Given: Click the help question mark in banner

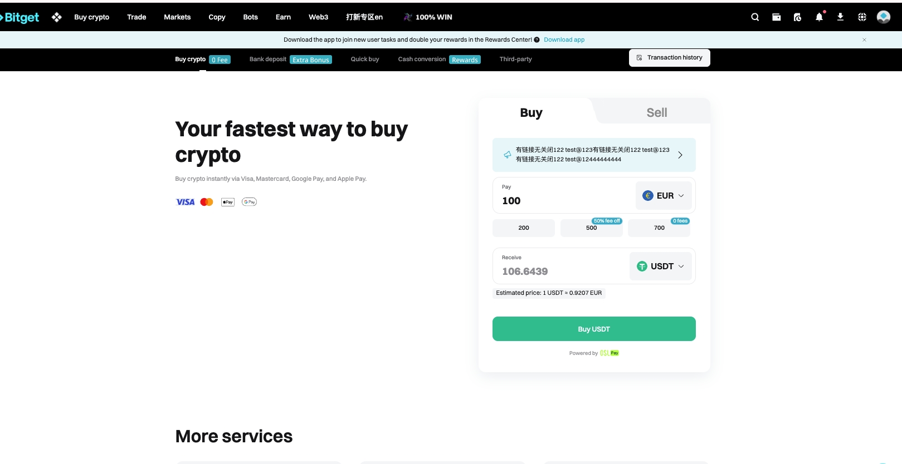Looking at the screenshot, I should (x=537, y=40).
